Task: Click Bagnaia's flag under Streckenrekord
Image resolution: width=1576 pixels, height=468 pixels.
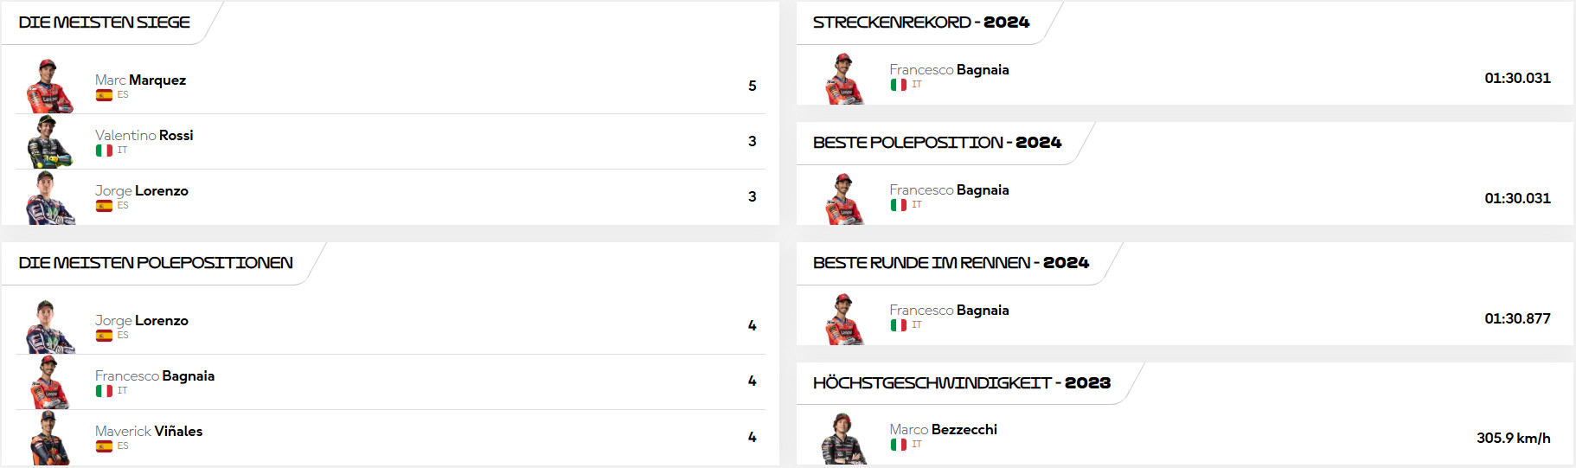Action: tap(899, 85)
